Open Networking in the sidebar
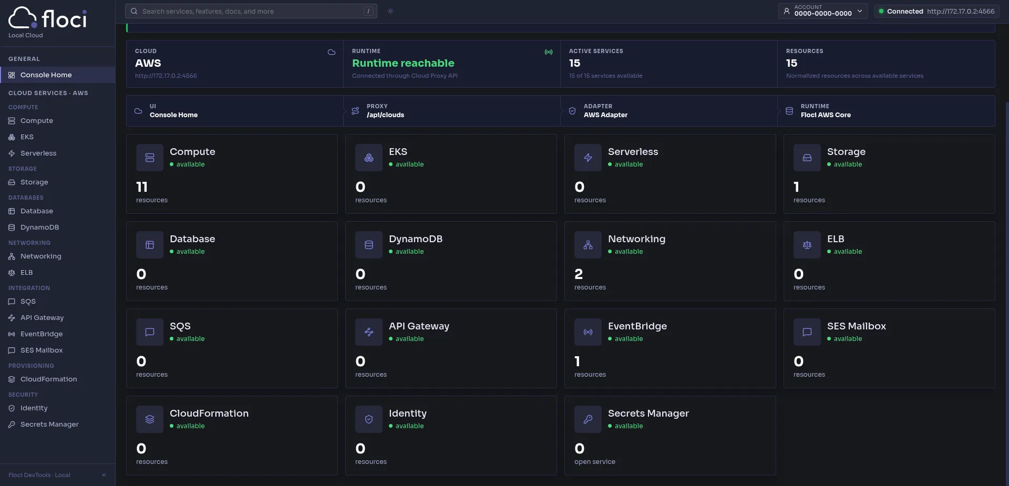The height and width of the screenshot is (486, 1009). (x=58, y=256)
